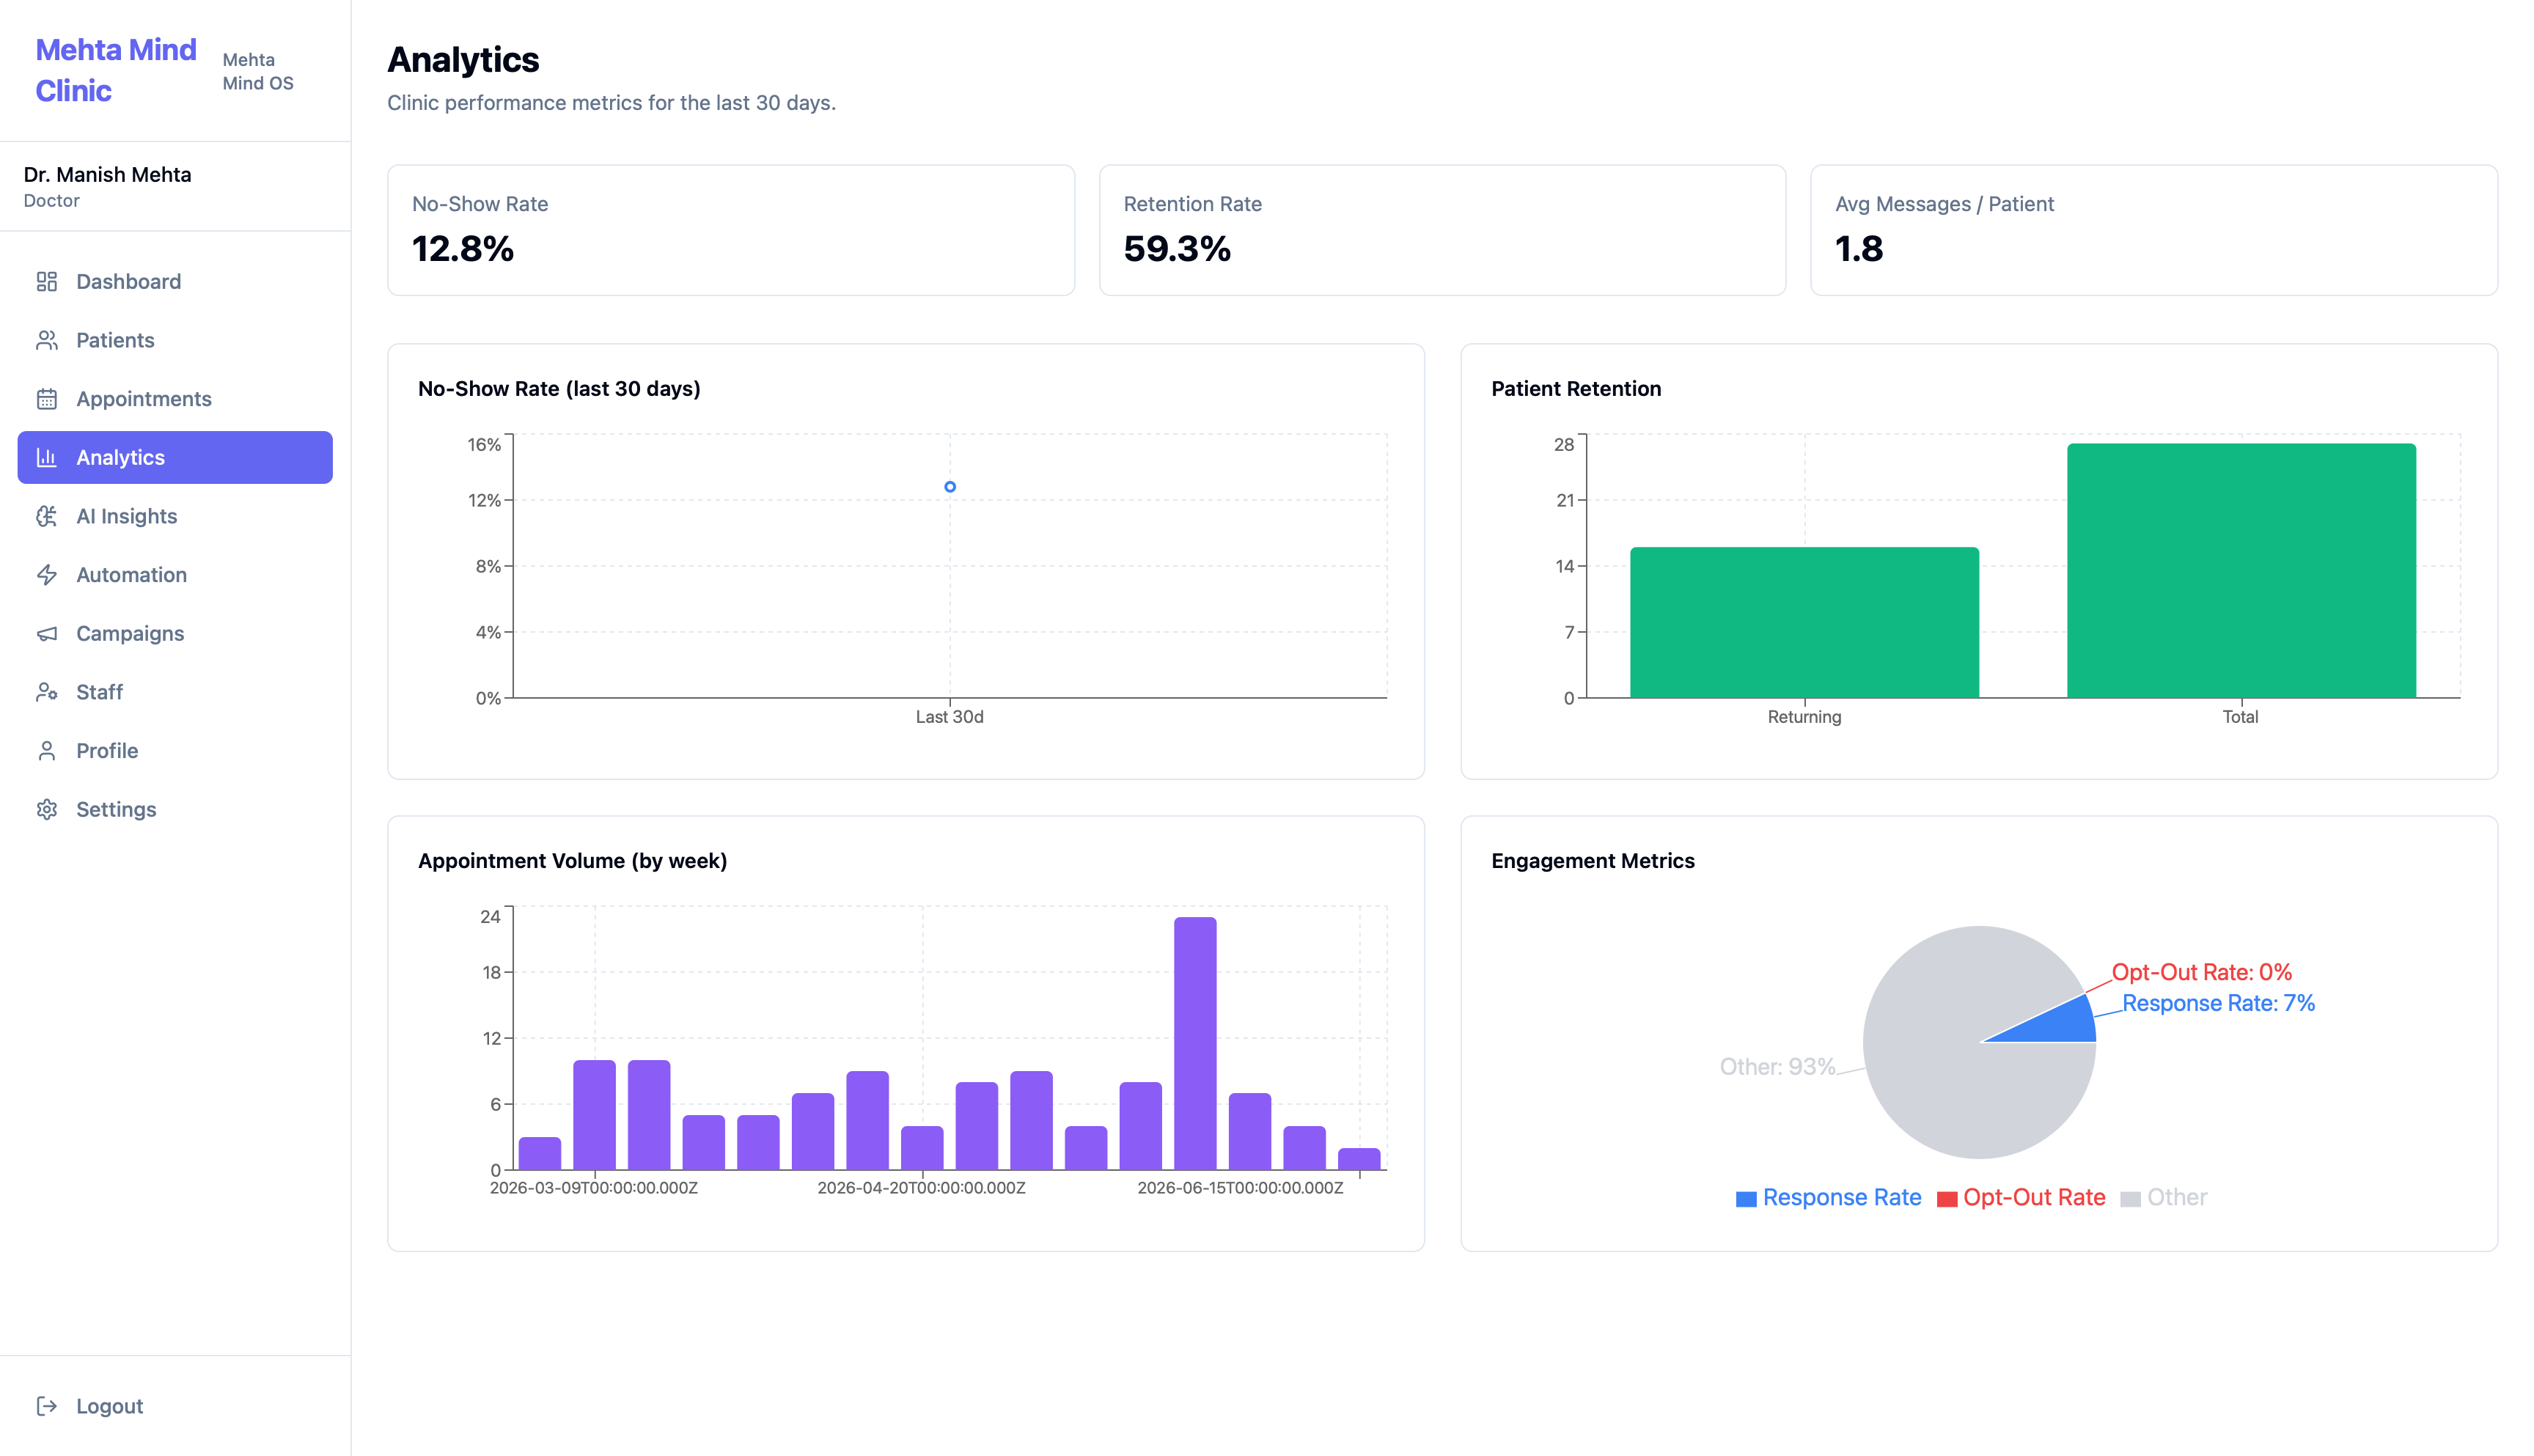This screenshot has width=2534, height=1456.
Task: Click the Campaigns megaphone icon
Action: (47, 633)
